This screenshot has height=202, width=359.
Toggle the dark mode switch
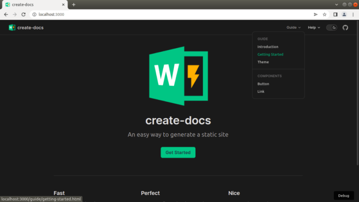[x=332, y=27]
